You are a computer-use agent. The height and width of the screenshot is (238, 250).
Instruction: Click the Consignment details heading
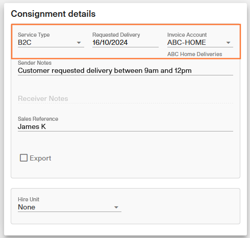pos(53,14)
